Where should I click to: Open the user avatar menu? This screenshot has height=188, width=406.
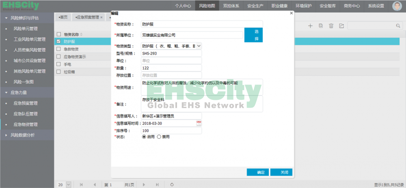tap(397, 6)
